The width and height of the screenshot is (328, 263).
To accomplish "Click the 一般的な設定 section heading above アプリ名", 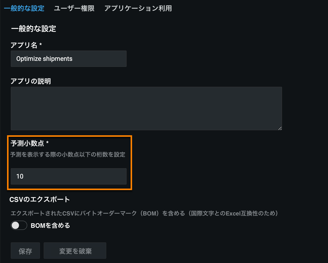I will (33, 29).
